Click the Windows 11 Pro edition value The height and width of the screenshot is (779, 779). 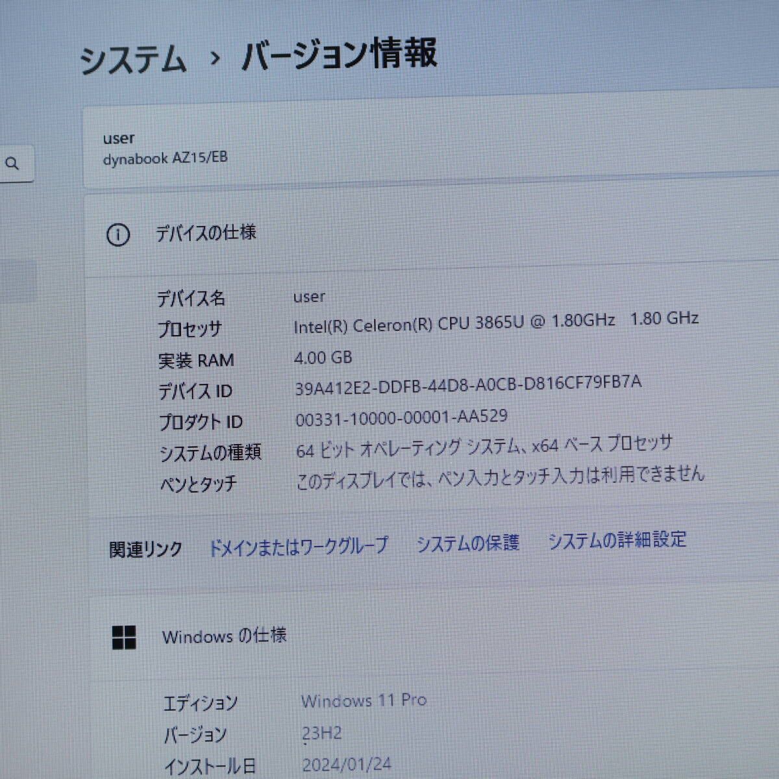coord(364,700)
